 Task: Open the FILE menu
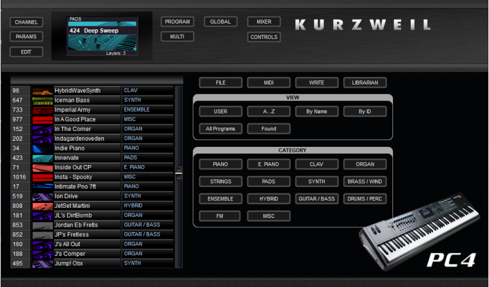click(x=220, y=82)
